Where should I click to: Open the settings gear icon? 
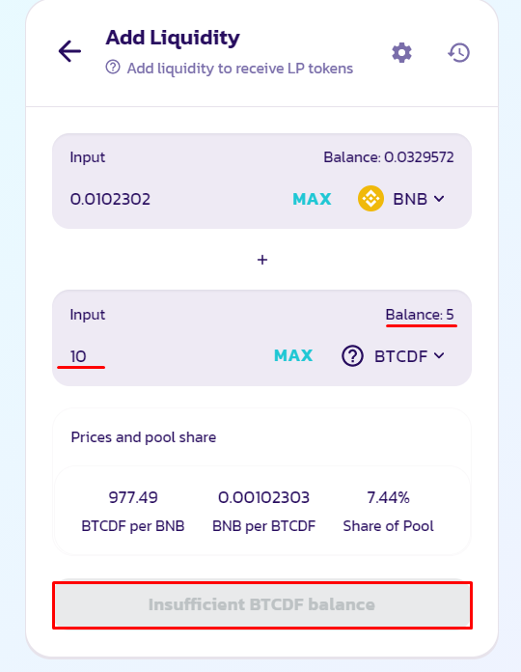(401, 53)
